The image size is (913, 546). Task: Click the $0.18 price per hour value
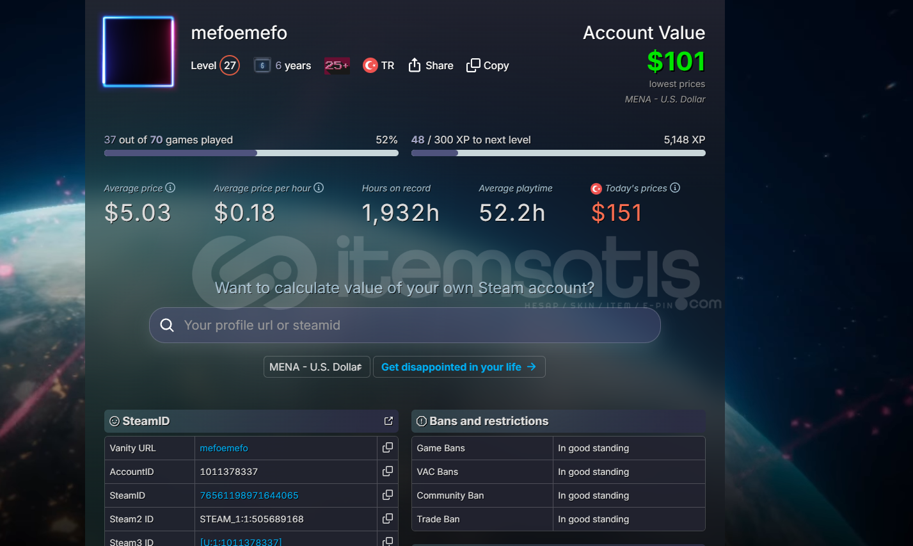click(x=244, y=213)
